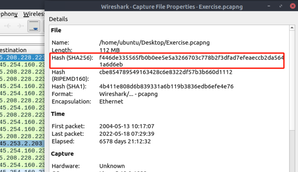This screenshot has height=172, width=298.
Task: Toggle auto-scroll packet list toolbar icon
Action: tap(34, 26)
